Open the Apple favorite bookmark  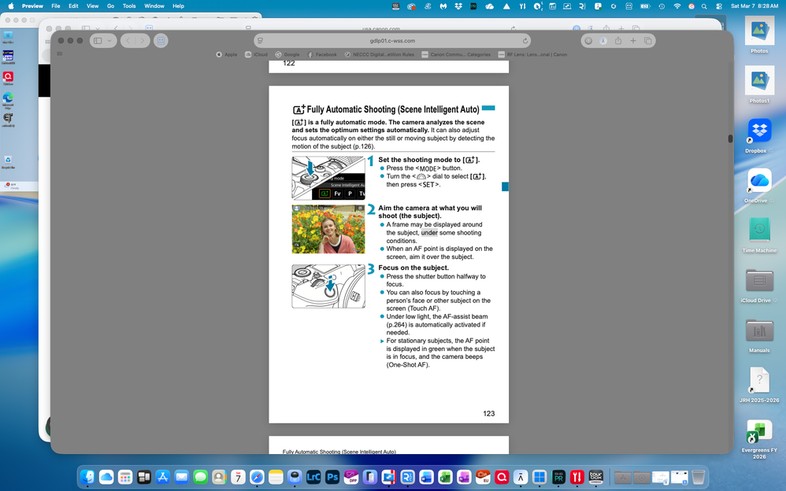[x=227, y=54]
